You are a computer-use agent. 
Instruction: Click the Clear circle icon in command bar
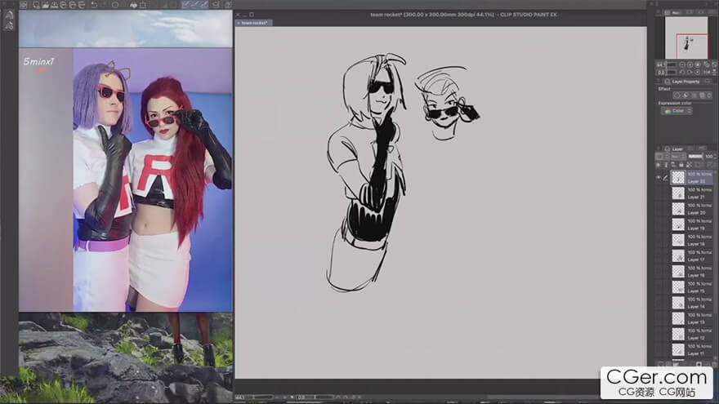point(114,5)
